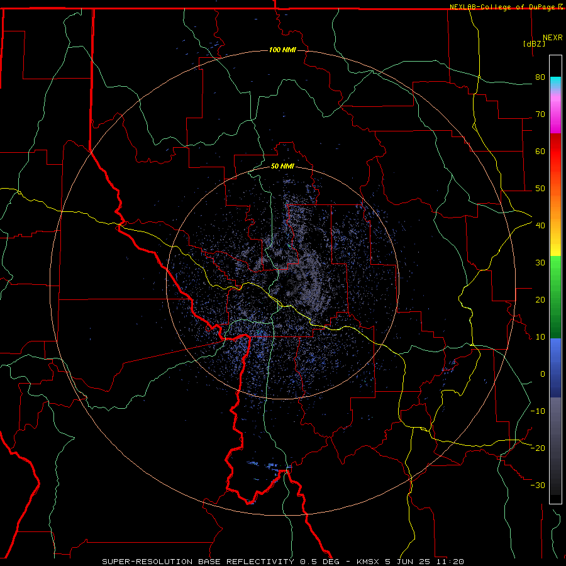Click the [dBZ] unit label
Screen dimensions: 566x566
coord(534,43)
